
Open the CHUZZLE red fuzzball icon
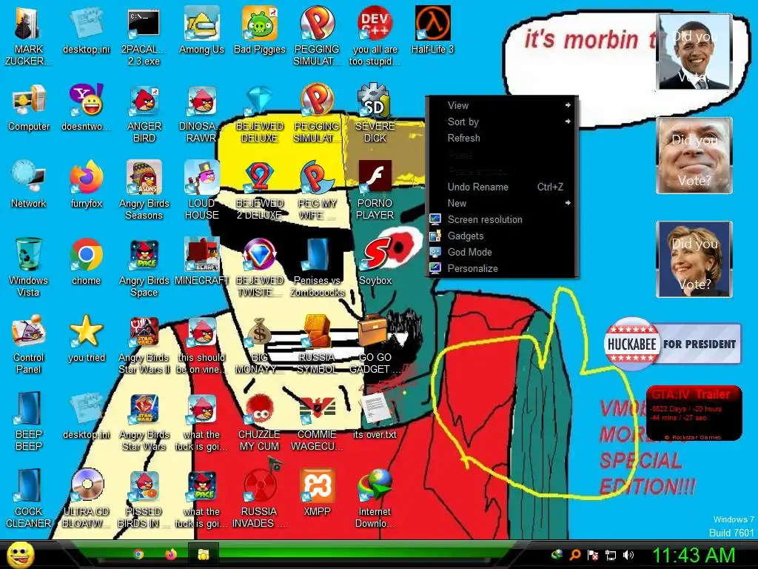click(260, 421)
